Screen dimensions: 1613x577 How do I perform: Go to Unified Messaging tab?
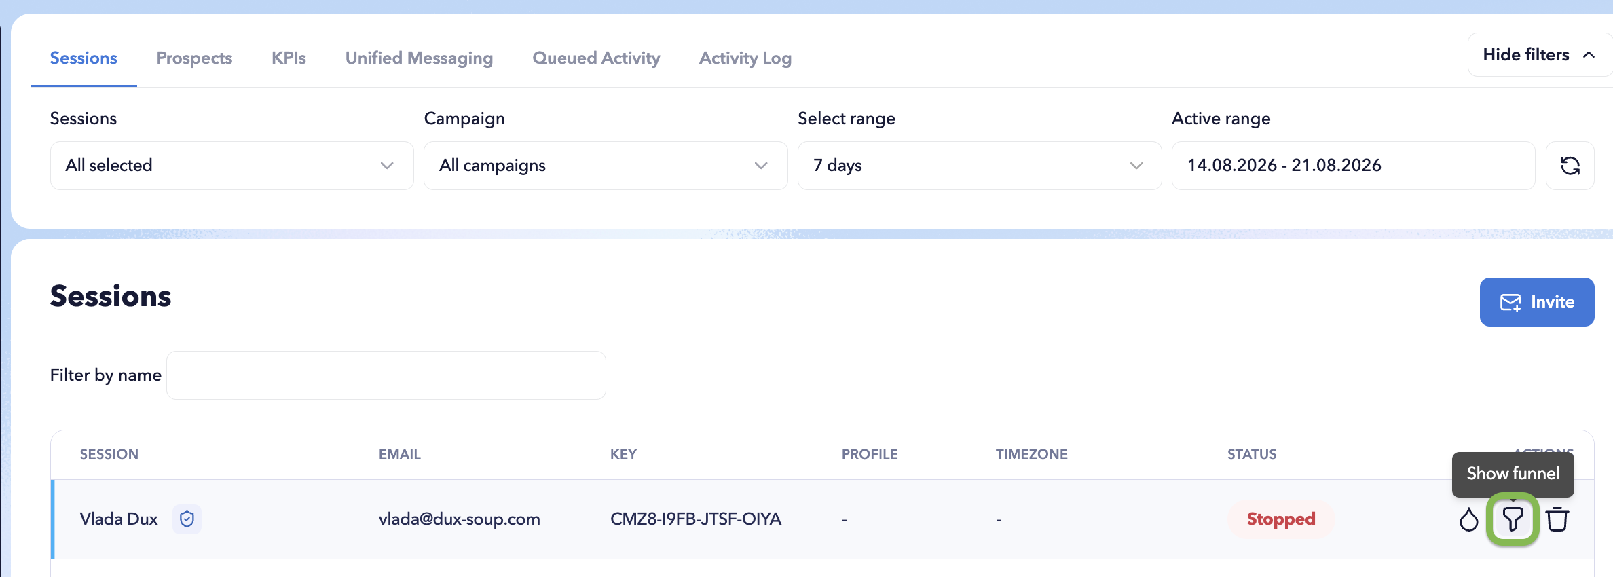(419, 58)
